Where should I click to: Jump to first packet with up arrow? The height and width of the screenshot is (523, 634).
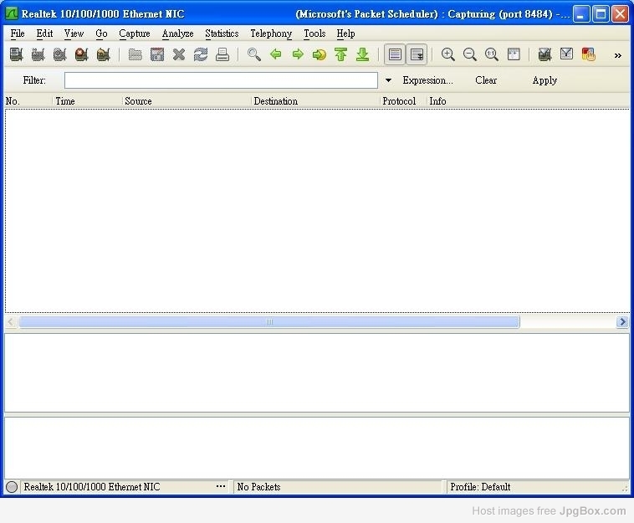tap(341, 54)
